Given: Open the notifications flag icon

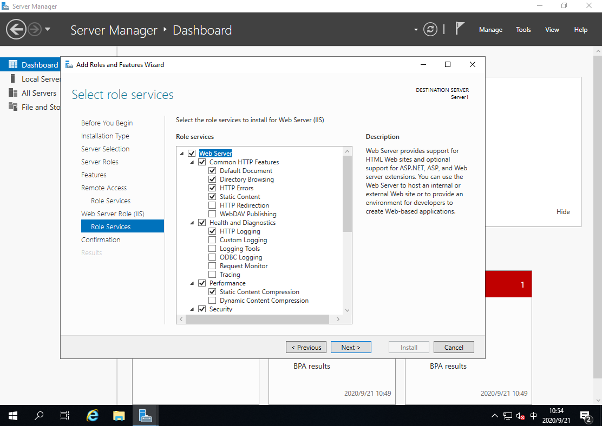Looking at the screenshot, I should 460,28.
